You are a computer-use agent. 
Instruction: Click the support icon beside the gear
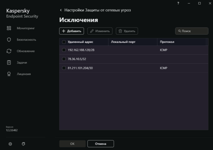[23, 144]
